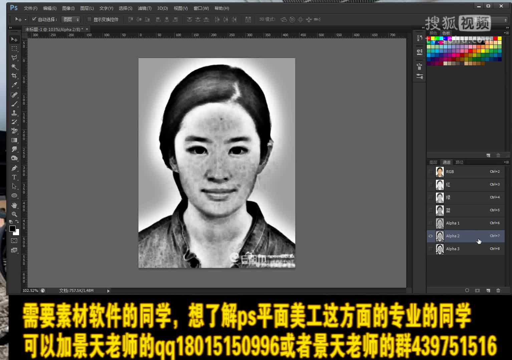Uncheck the 自动选择 checkbox
This screenshot has height=360, width=512.
(34, 19)
